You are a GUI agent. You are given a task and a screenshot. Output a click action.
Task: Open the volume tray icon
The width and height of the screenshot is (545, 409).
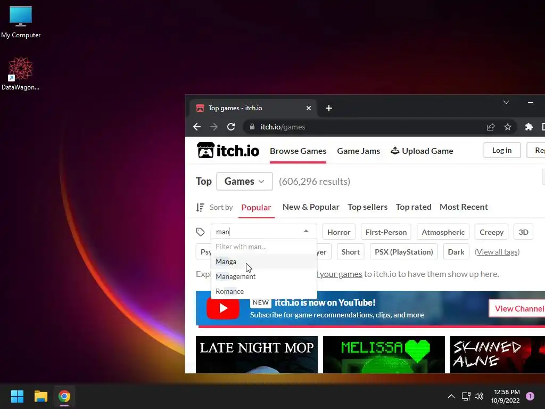click(479, 396)
